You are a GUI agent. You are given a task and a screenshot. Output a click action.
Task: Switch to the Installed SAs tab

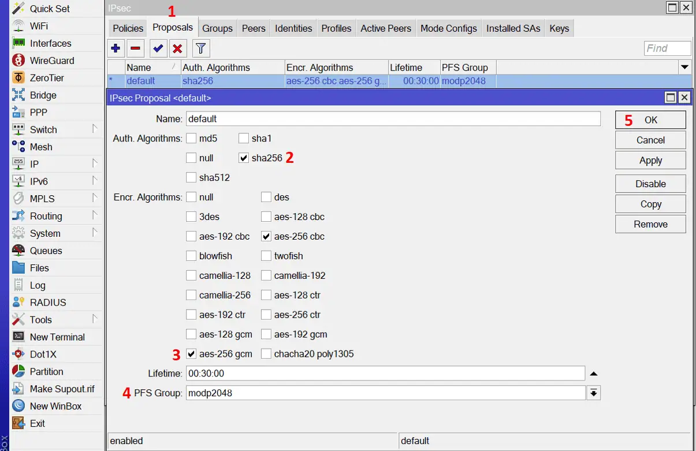(x=513, y=28)
